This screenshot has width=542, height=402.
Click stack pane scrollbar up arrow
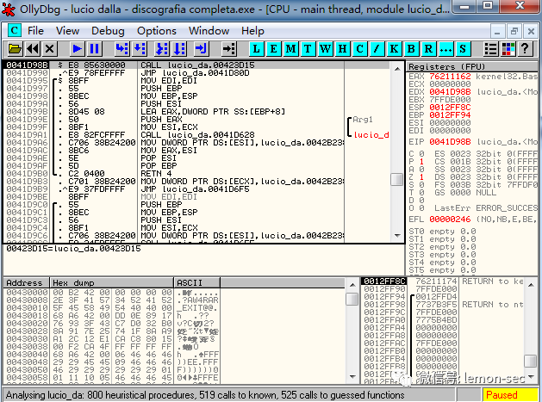531,284
